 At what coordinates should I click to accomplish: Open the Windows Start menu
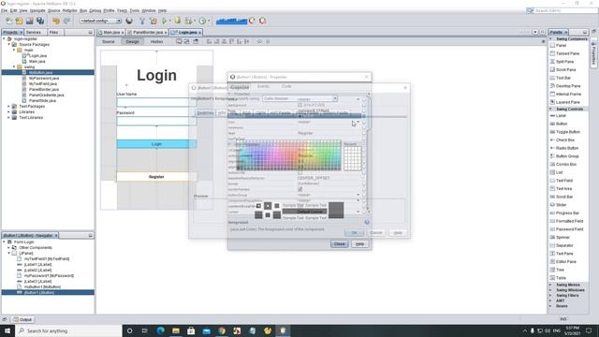(7, 330)
